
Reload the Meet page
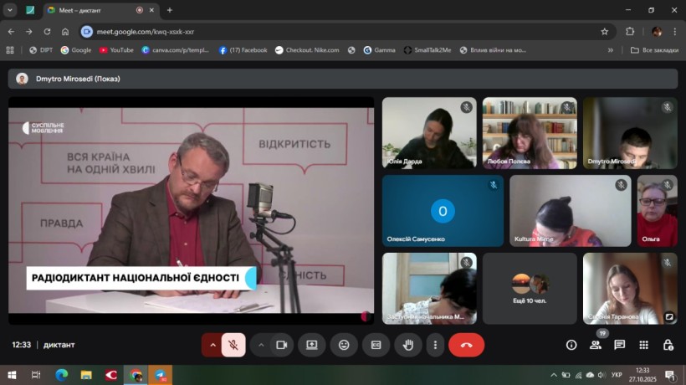point(47,32)
